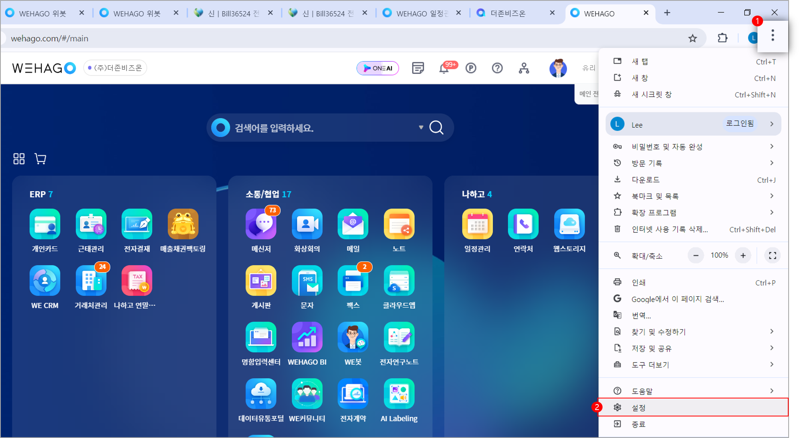
Task: Switch to the 더존비즈온 browser tab
Action: (x=508, y=13)
